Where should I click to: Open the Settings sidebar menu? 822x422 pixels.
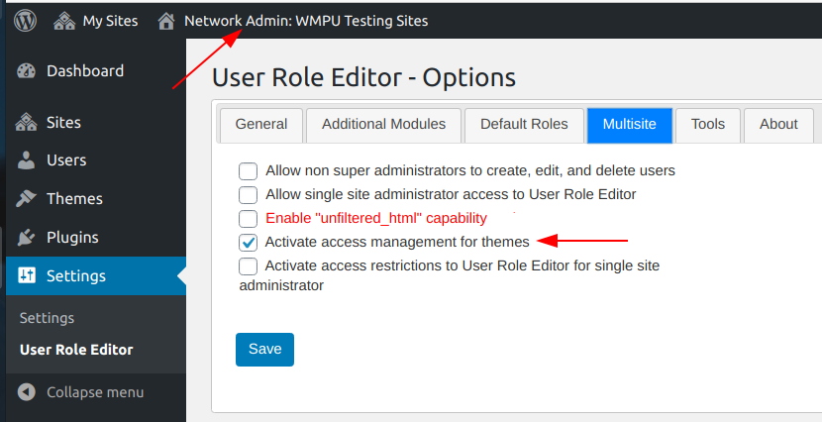tap(96, 275)
